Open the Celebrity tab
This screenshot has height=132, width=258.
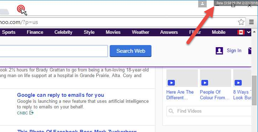tap(63, 32)
